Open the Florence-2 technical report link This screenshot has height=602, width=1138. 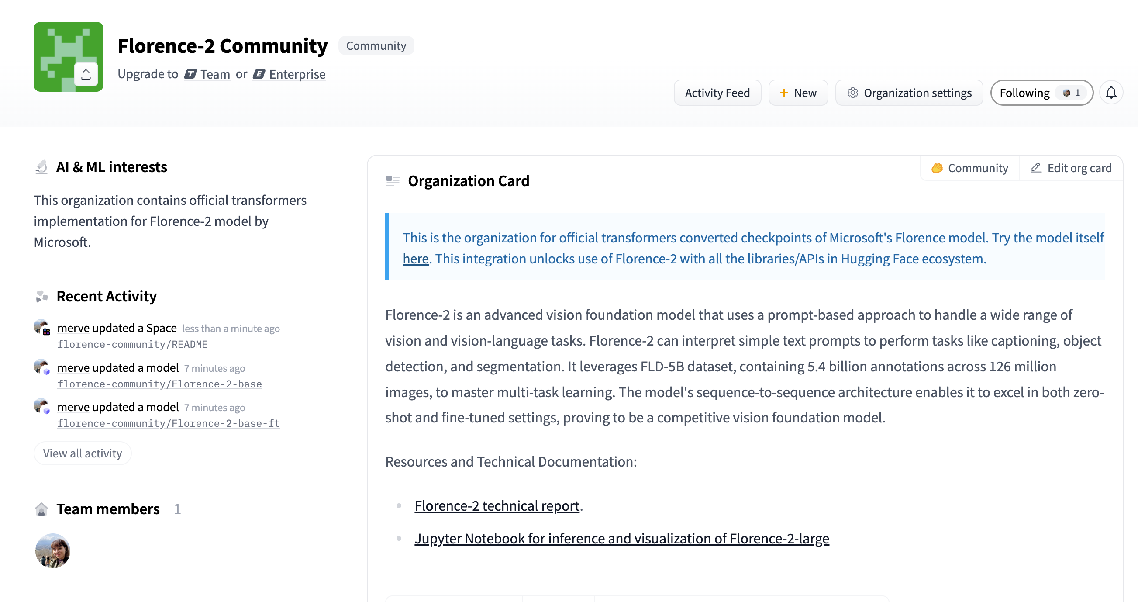[497, 505]
